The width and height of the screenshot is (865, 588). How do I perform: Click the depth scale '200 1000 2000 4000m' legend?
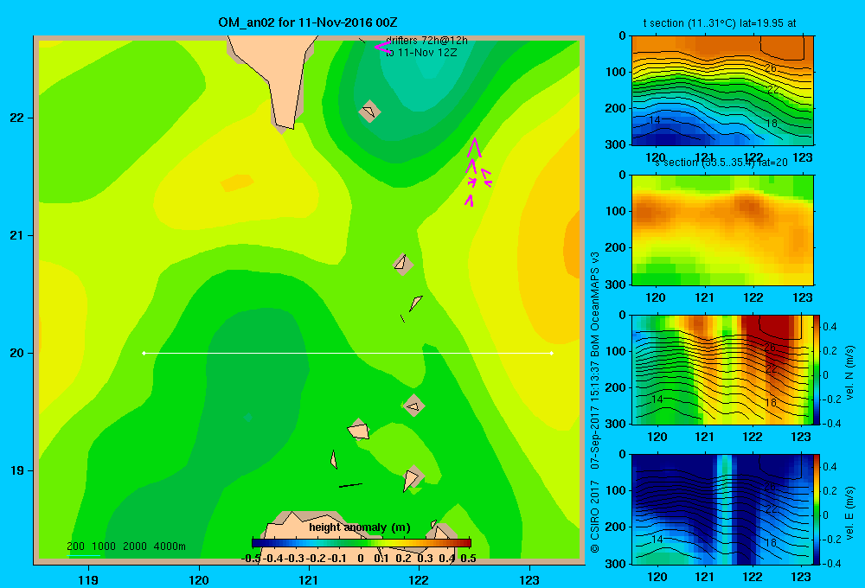[x=125, y=546]
